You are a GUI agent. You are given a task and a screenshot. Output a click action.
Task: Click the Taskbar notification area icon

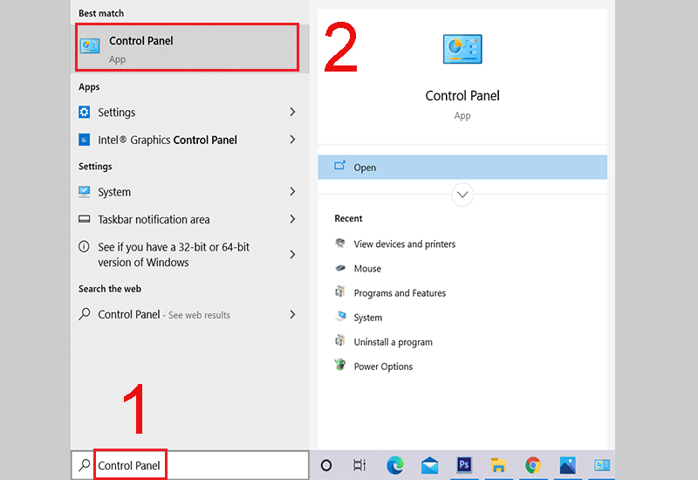84,219
